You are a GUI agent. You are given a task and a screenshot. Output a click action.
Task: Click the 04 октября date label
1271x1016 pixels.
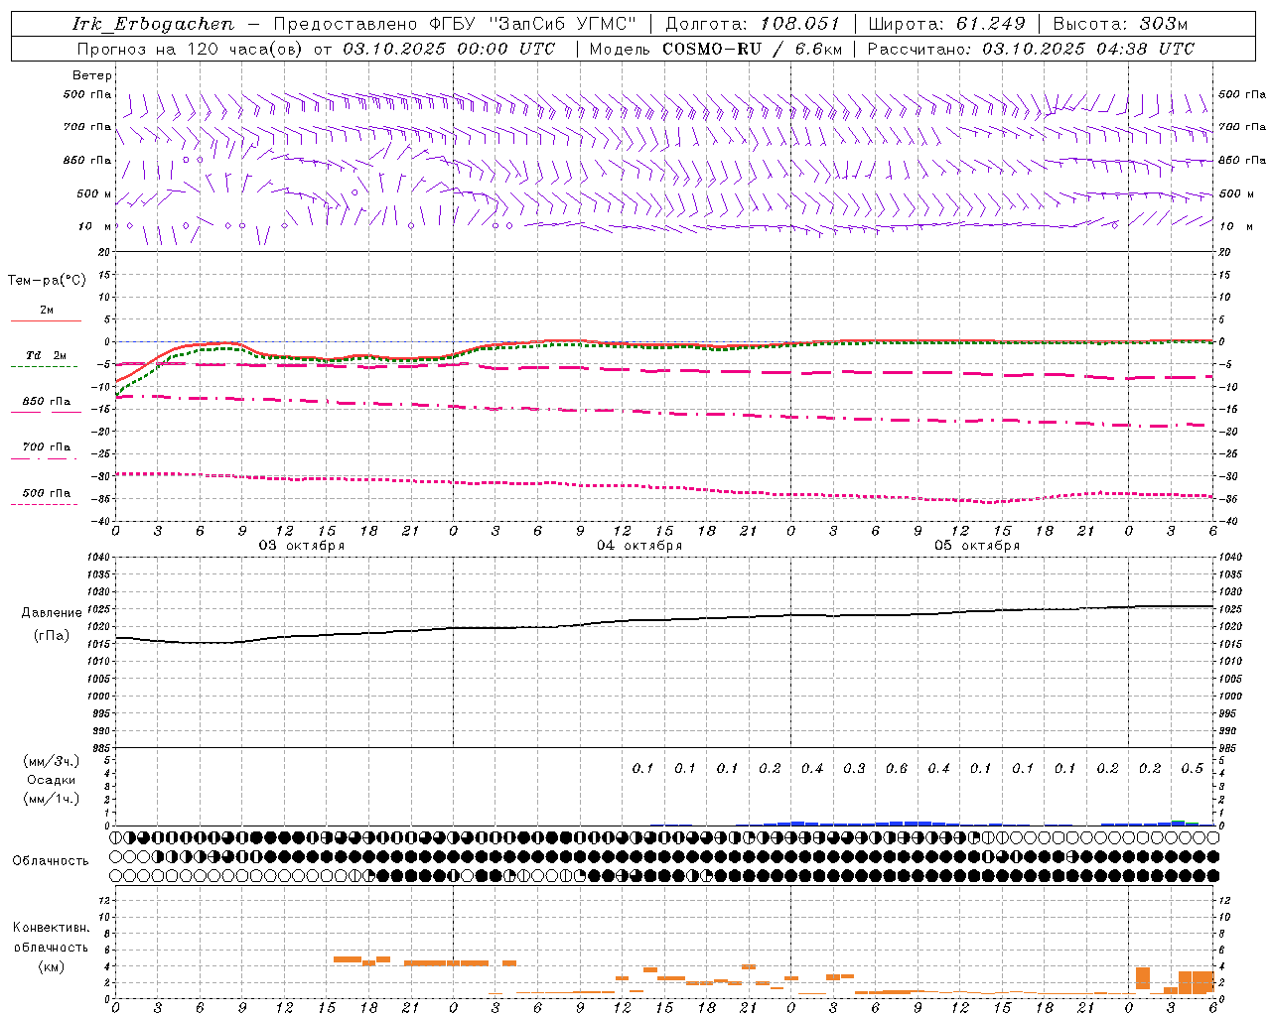pyautogui.click(x=639, y=546)
